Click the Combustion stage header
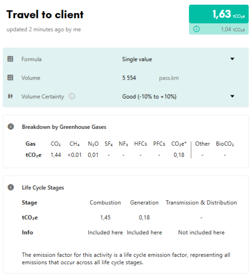This screenshot has height=275, width=251. pyautogui.click(x=105, y=202)
